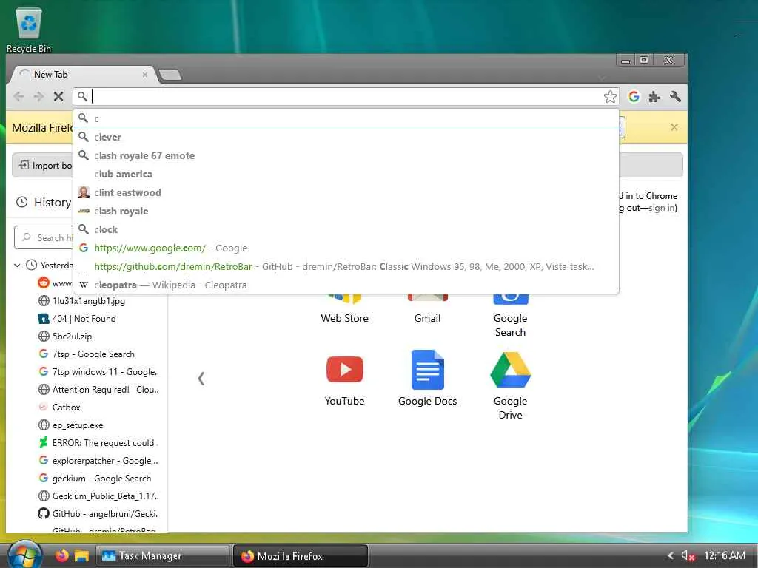Focus the address bar field
The height and width of the screenshot is (568, 758).
click(x=346, y=97)
